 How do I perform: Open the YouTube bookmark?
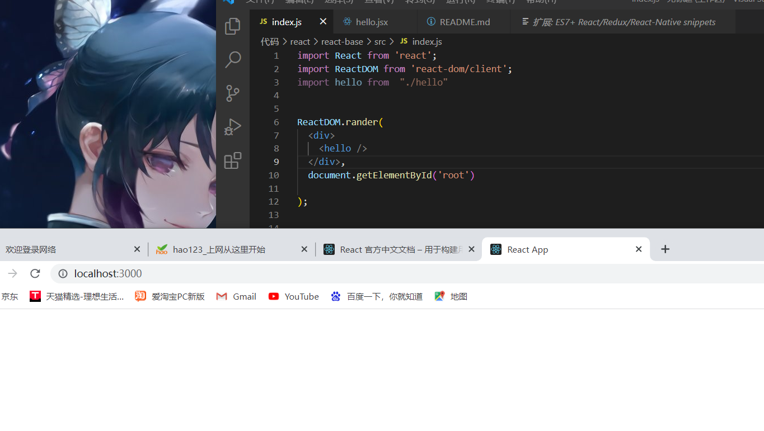(x=293, y=296)
